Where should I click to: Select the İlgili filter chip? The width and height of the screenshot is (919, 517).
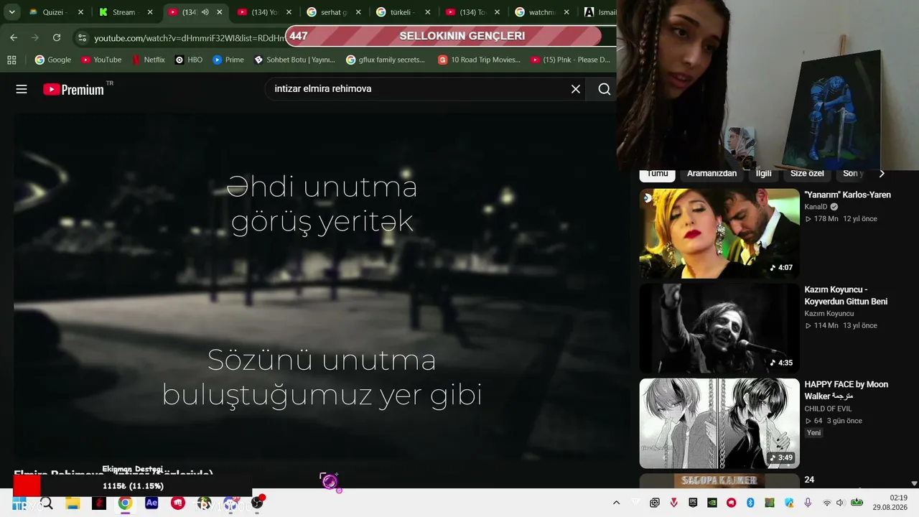(x=763, y=173)
